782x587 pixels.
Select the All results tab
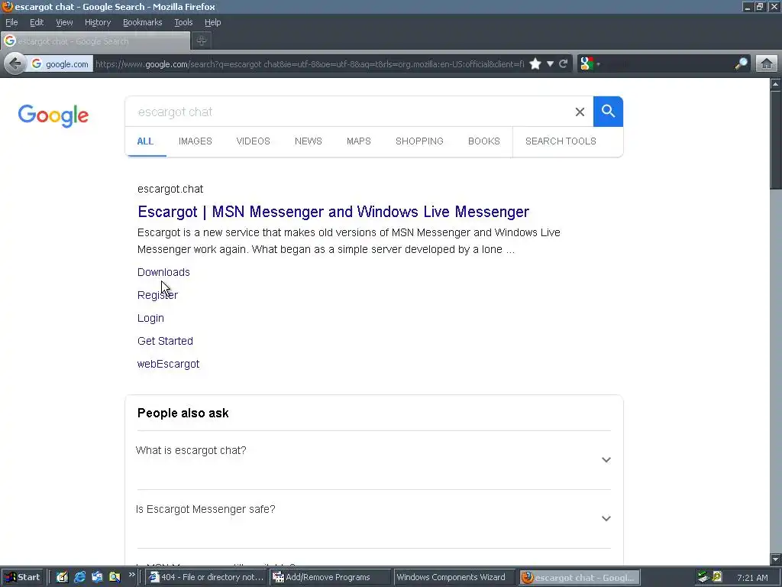coord(145,141)
